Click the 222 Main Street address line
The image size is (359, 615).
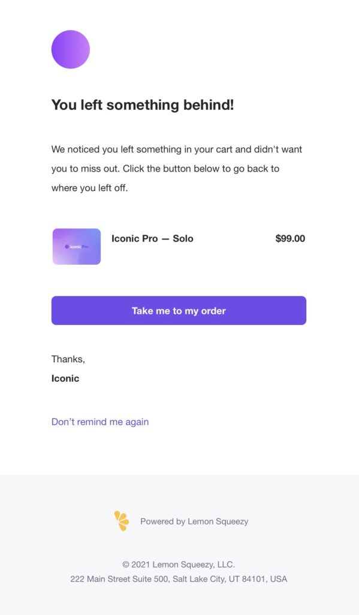(179, 579)
